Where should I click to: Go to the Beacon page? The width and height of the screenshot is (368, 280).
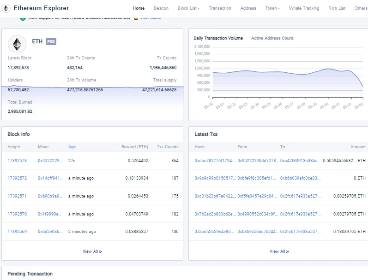tap(161, 8)
